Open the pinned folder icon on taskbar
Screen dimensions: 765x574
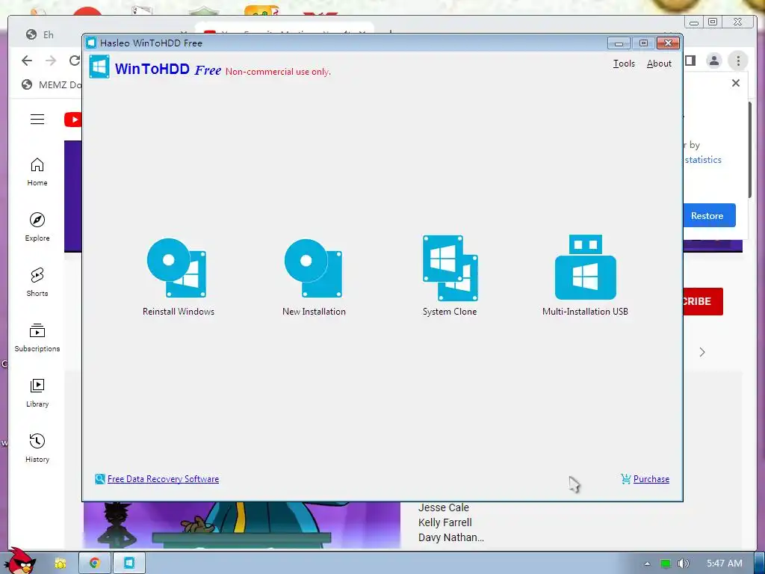(x=60, y=564)
